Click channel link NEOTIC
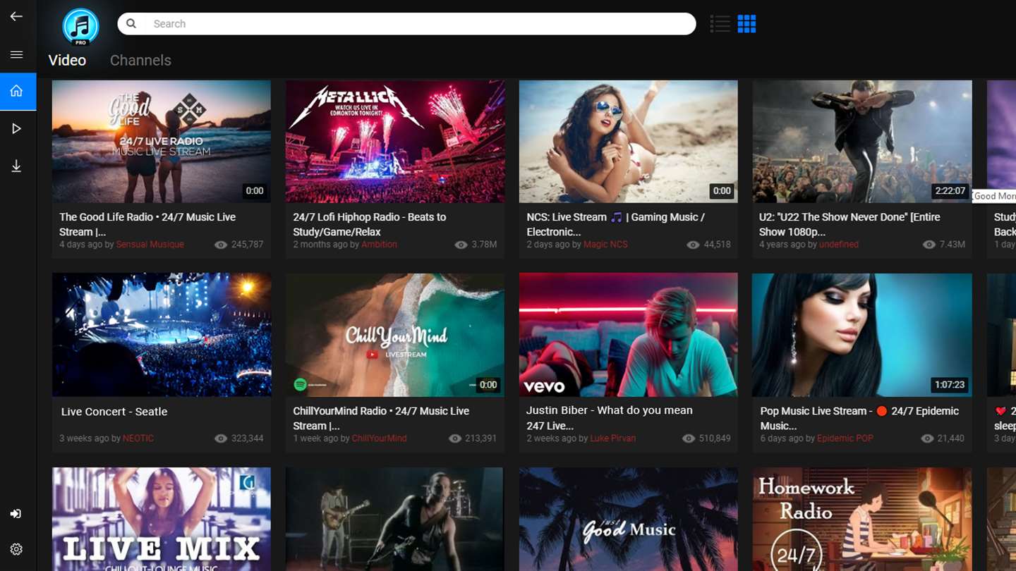Image resolution: width=1016 pixels, height=571 pixels. [138, 438]
